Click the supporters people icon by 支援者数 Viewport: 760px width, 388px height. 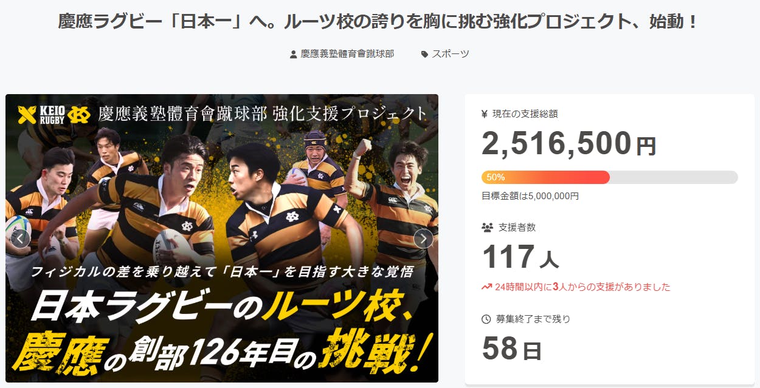[x=487, y=228]
